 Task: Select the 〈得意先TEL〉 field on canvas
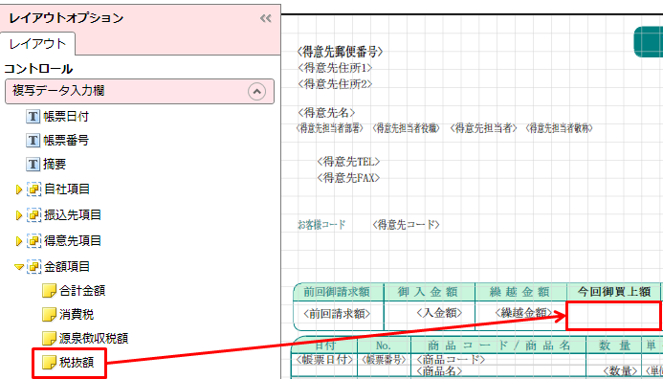pyautogui.click(x=348, y=162)
